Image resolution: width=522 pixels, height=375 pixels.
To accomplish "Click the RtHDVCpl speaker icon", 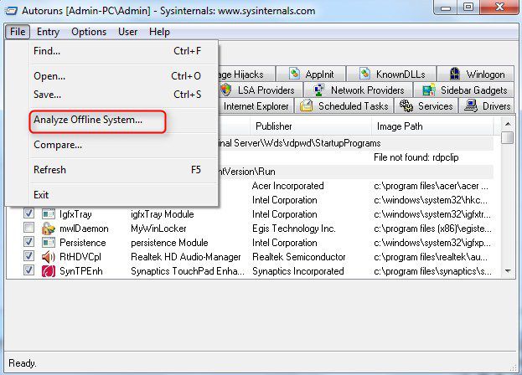I will pyautogui.click(x=49, y=257).
